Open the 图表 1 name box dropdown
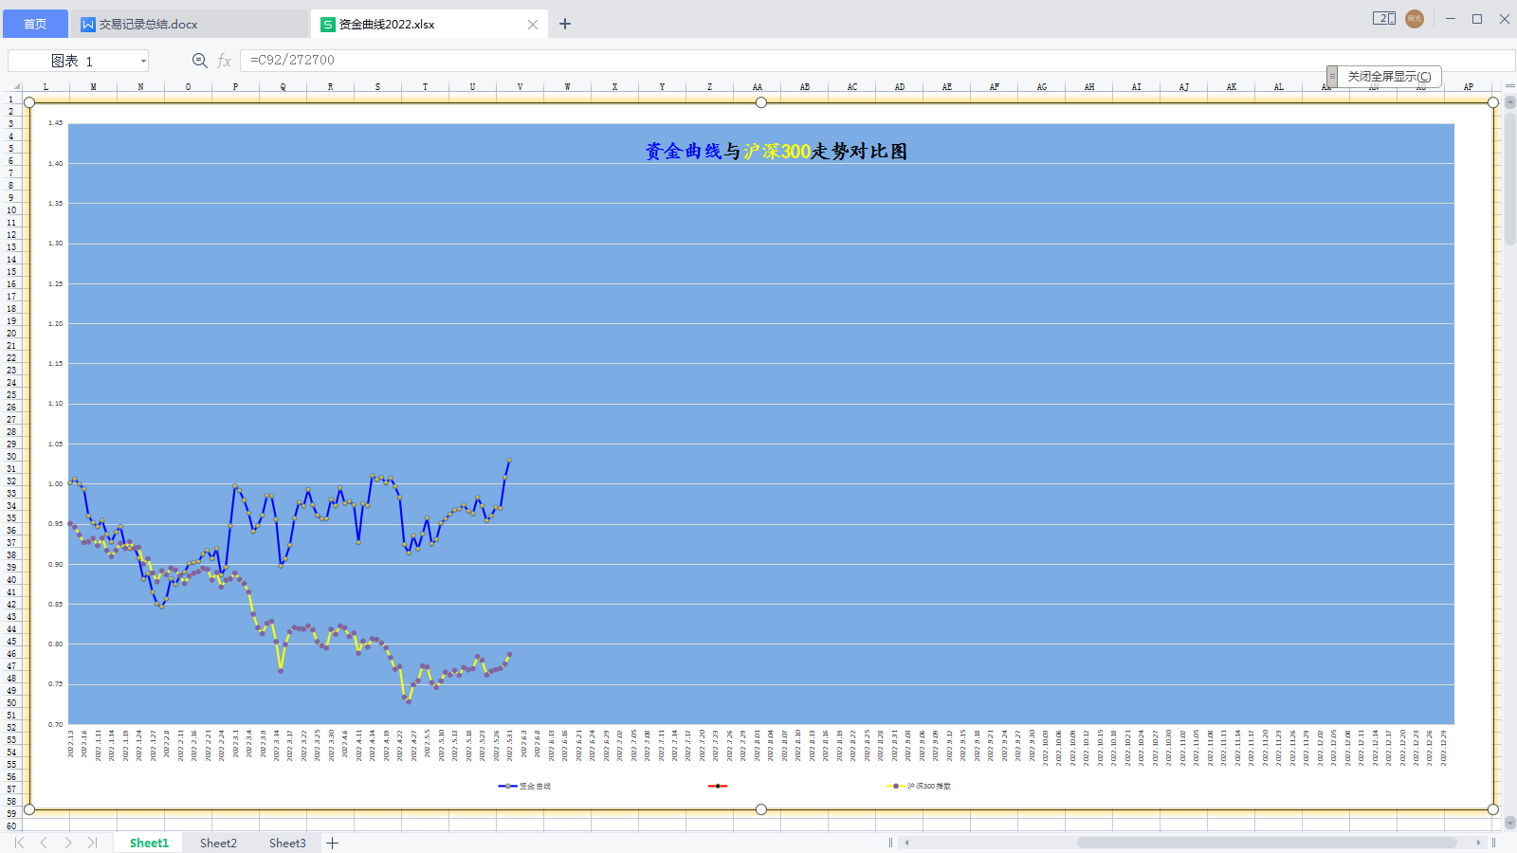The width and height of the screenshot is (1517, 853). [142, 60]
